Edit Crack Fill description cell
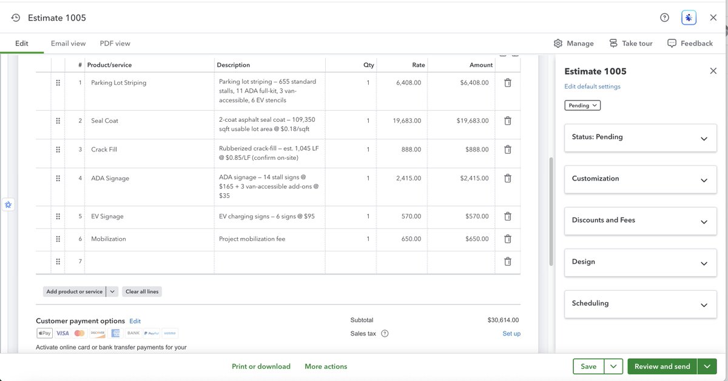The height and width of the screenshot is (381, 728). (270, 154)
